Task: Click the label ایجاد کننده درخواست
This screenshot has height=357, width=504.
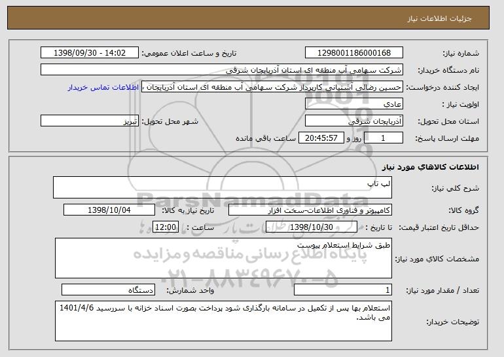Action: (442, 87)
